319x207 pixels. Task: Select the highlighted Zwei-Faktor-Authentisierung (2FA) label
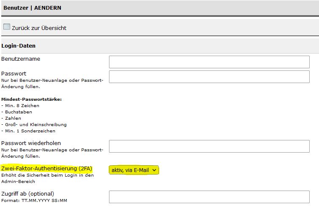[x=46, y=169]
